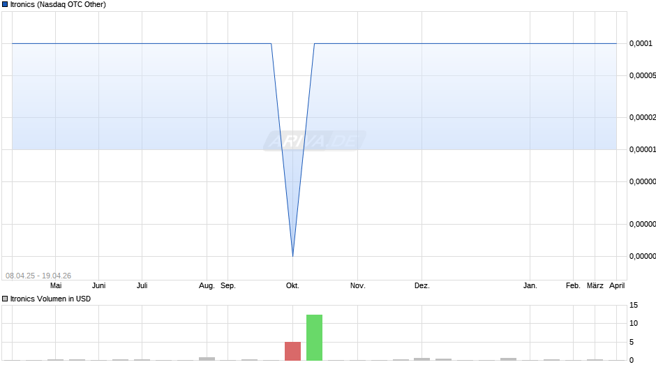The height and width of the screenshot is (367, 656).
Task: Click the '15' volume axis value
Action: 634,306
